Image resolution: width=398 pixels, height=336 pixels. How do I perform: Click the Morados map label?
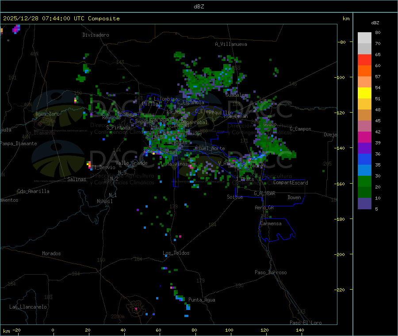point(51,253)
